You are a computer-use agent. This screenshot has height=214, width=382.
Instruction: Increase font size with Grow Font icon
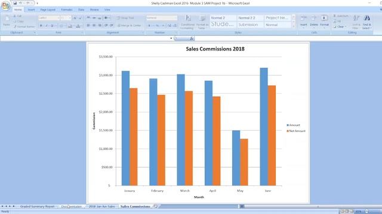click(x=75, y=18)
